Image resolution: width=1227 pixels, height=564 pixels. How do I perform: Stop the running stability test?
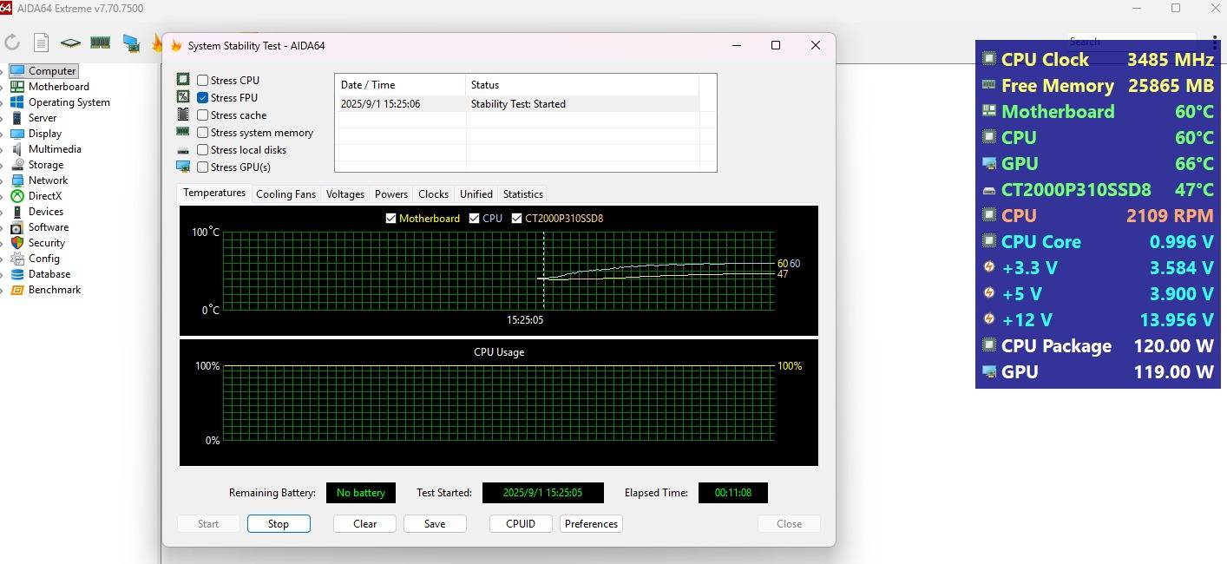[279, 524]
